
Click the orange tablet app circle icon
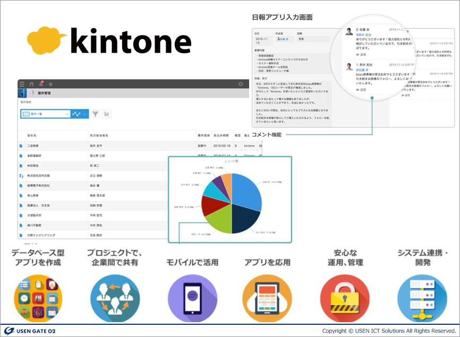click(x=267, y=298)
